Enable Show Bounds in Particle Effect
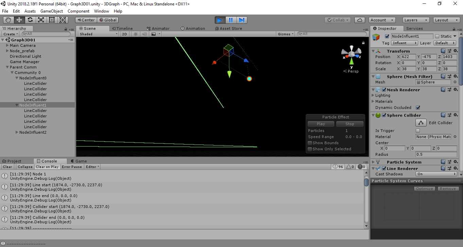Image resolution: width=463 pixels, height=247 pixels. point(310,143)
